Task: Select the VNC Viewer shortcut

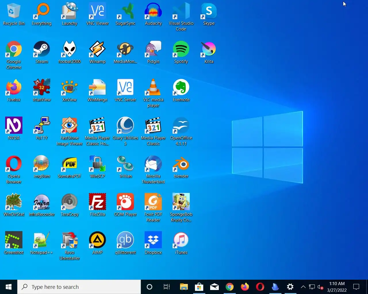Action: tap(97, 14)
